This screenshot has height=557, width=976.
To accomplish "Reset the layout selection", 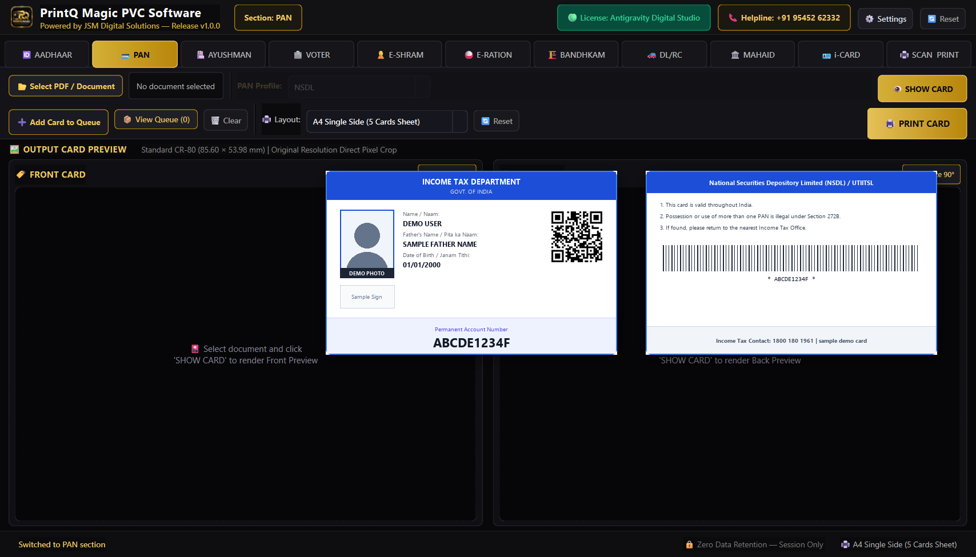I will 496,121.
